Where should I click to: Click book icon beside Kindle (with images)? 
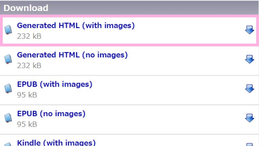click(x=8, y=144)
